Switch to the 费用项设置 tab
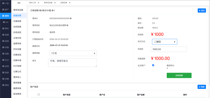This screenshot has width=210, height=98. [x=48, y=3]
